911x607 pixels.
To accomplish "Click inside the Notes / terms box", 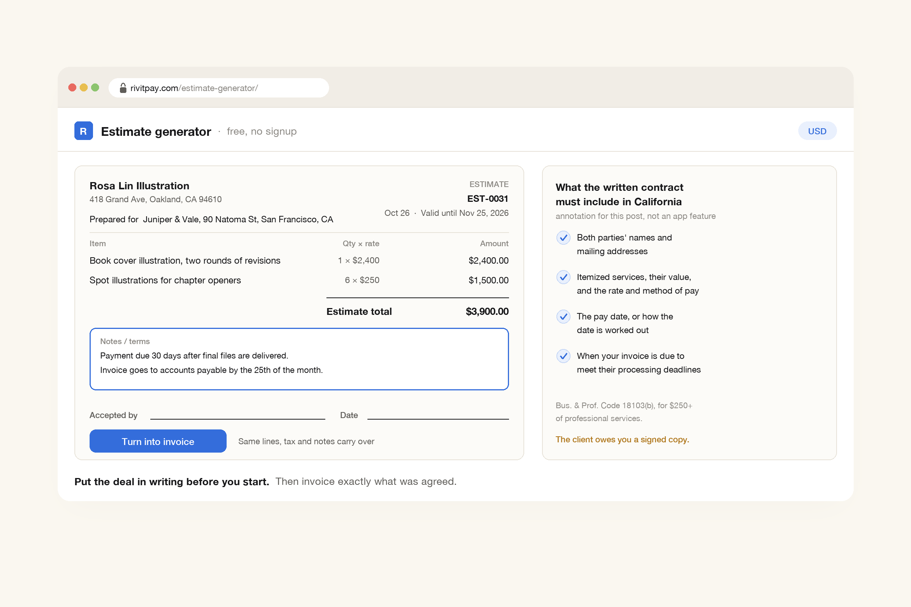I will 299,359.
